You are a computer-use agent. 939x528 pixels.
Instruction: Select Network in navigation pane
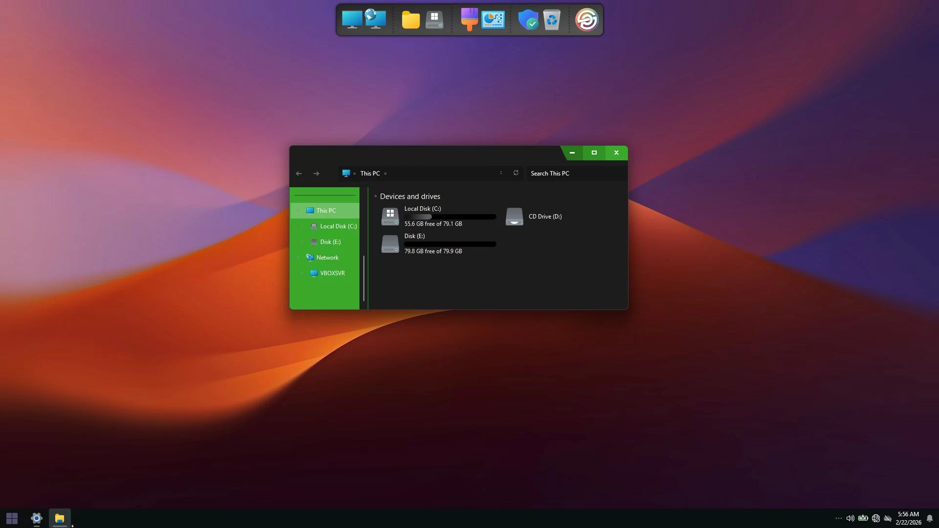(327, 258)
